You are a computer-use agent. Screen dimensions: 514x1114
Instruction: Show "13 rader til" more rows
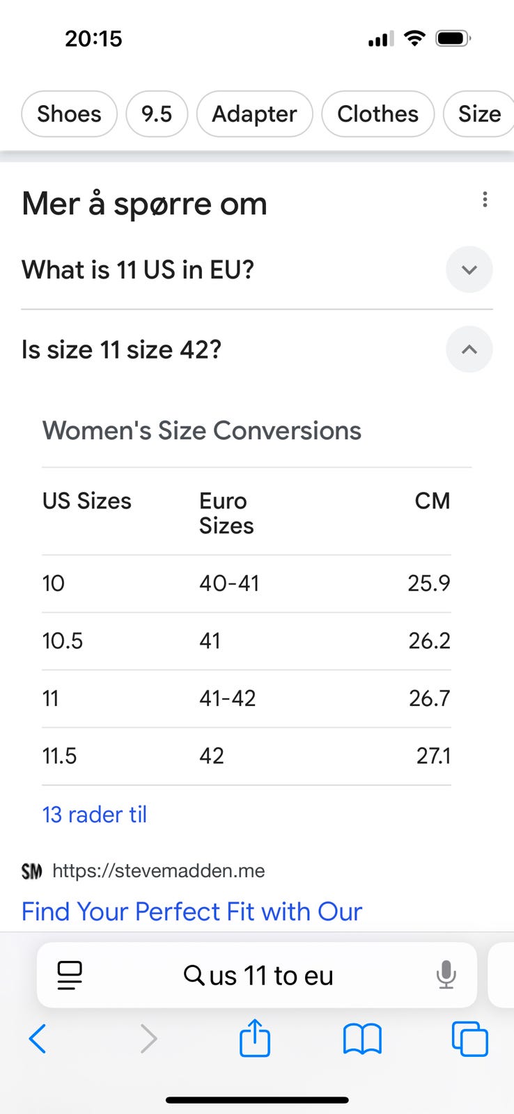(95, 814)
